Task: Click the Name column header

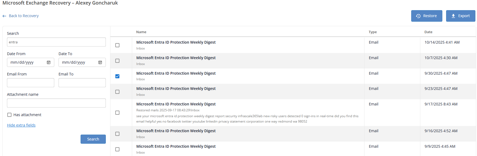Action: point(141,32)
